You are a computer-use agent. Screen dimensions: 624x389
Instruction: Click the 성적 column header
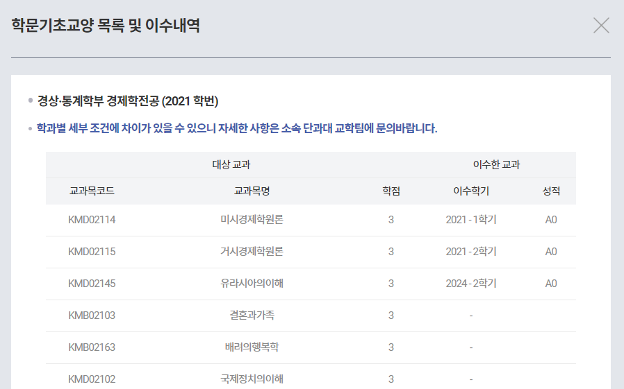(551, 191)
